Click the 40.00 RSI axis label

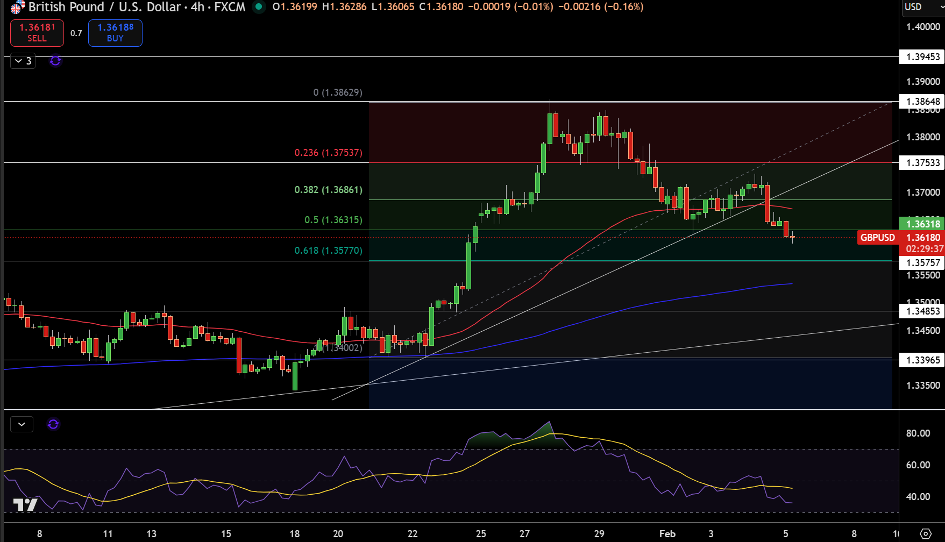918,497
